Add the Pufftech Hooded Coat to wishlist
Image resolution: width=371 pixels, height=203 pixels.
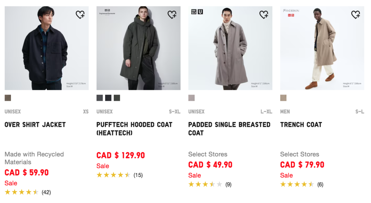172,14
